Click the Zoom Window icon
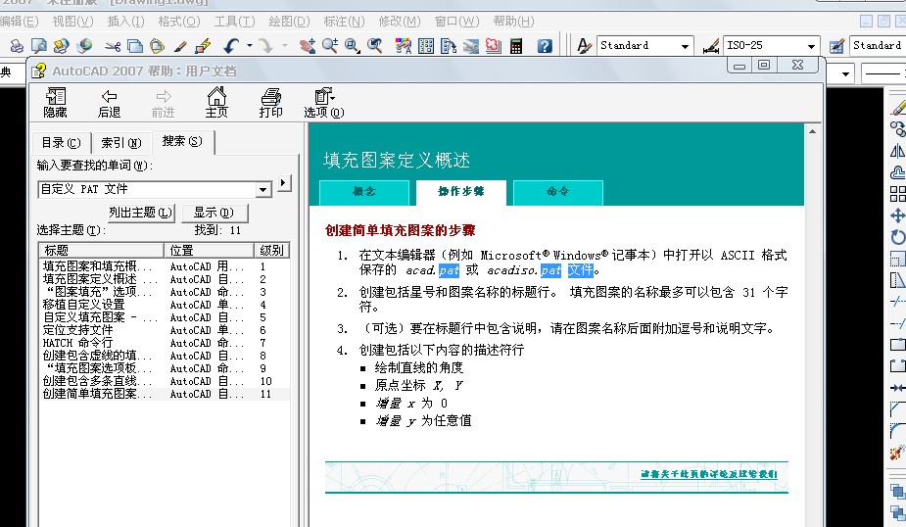906x527 pixels. pyautogui.click(x=352, y=46)
